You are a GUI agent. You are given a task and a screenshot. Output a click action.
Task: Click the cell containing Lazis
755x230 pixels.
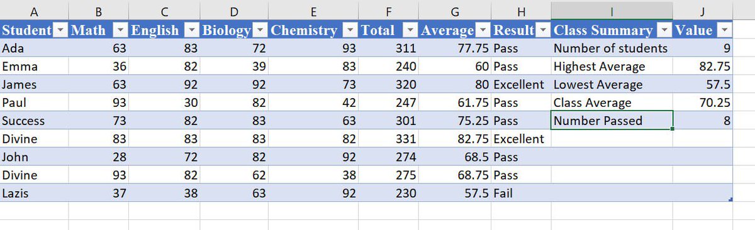(34, 194)
